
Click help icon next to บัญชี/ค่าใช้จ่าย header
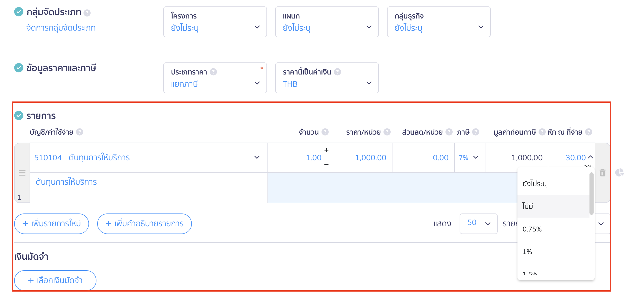(x=80, y=132)
